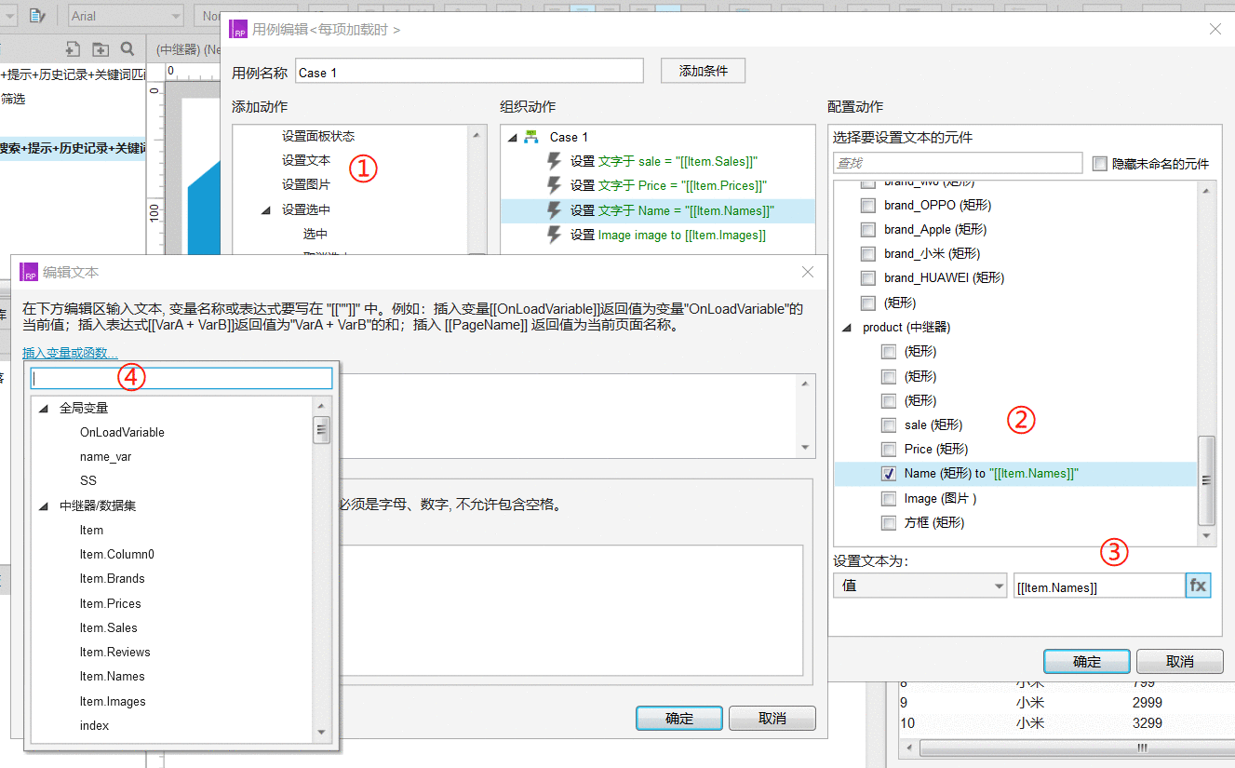The image size is (1235, 768).
Task: Click the 添加条件 button
Action: (703, 71)
